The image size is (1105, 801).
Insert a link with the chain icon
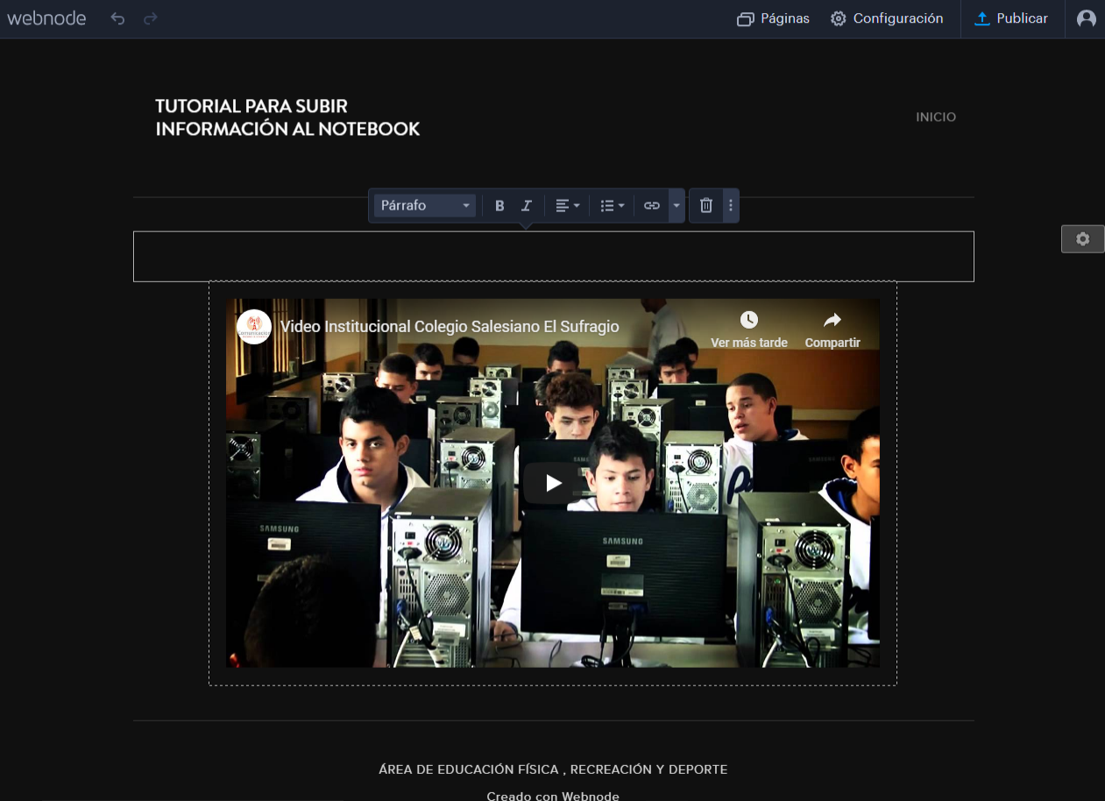[x=651, y=206]
